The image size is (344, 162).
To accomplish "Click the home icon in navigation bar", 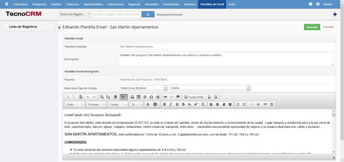I will (x=6, y=4).
